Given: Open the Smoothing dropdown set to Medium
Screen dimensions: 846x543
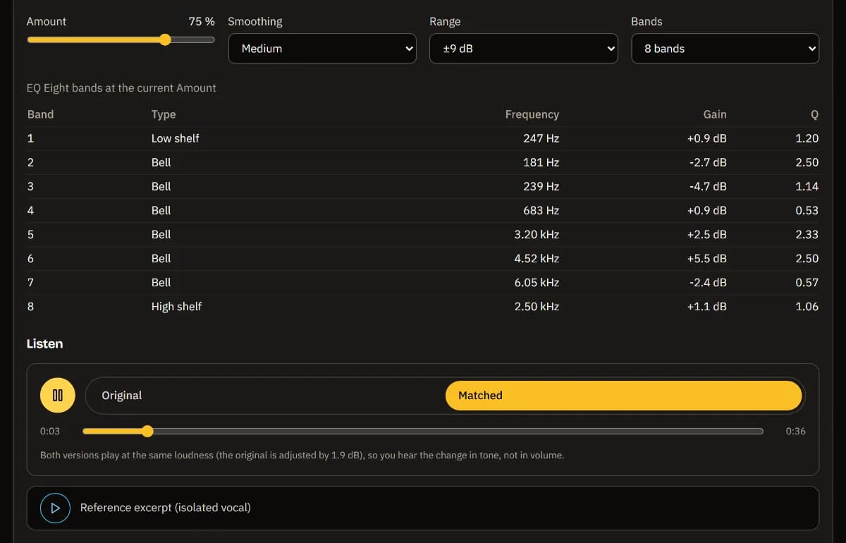Looking at the screenshot, I should pyautogui.click(x=322, y=49).
